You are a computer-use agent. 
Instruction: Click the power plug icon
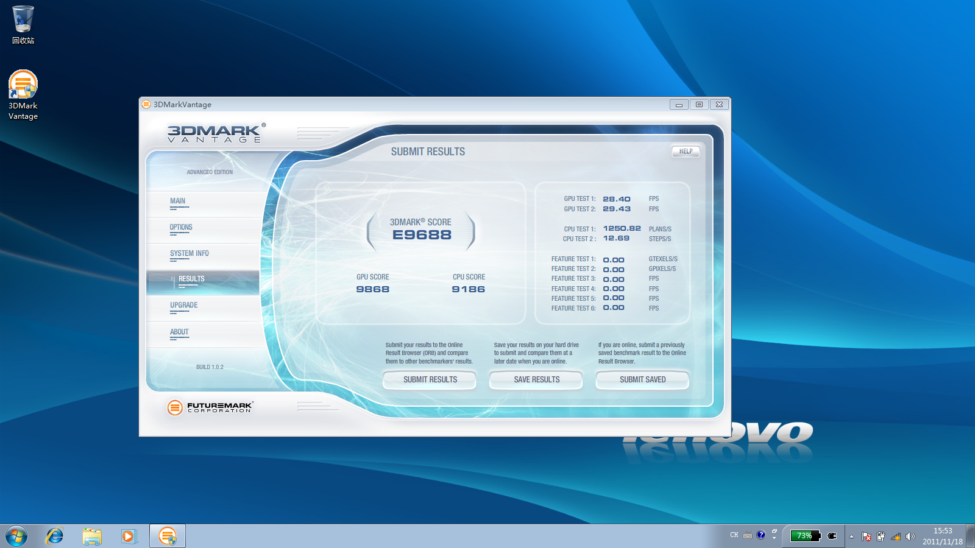[x=832, y=536]
